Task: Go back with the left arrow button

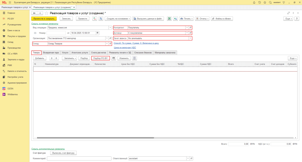Action: [x=34, y=13]
